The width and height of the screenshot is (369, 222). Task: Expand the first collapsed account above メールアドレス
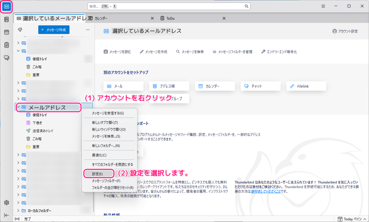coord(18,99)
